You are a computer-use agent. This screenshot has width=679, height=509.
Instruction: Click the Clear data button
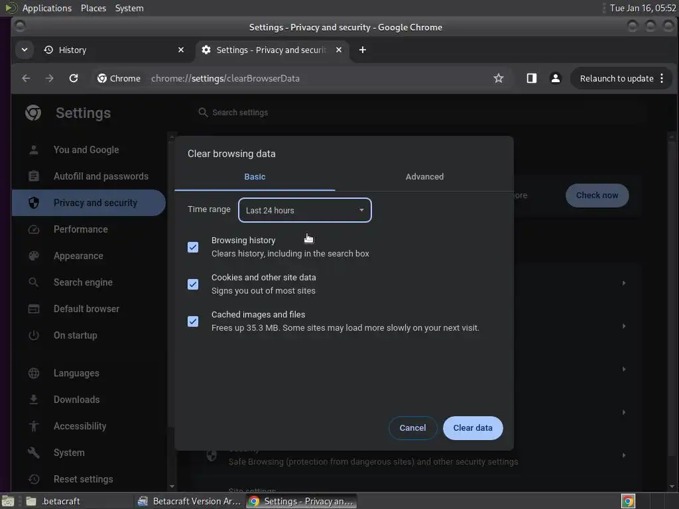(x=473, y=428)
